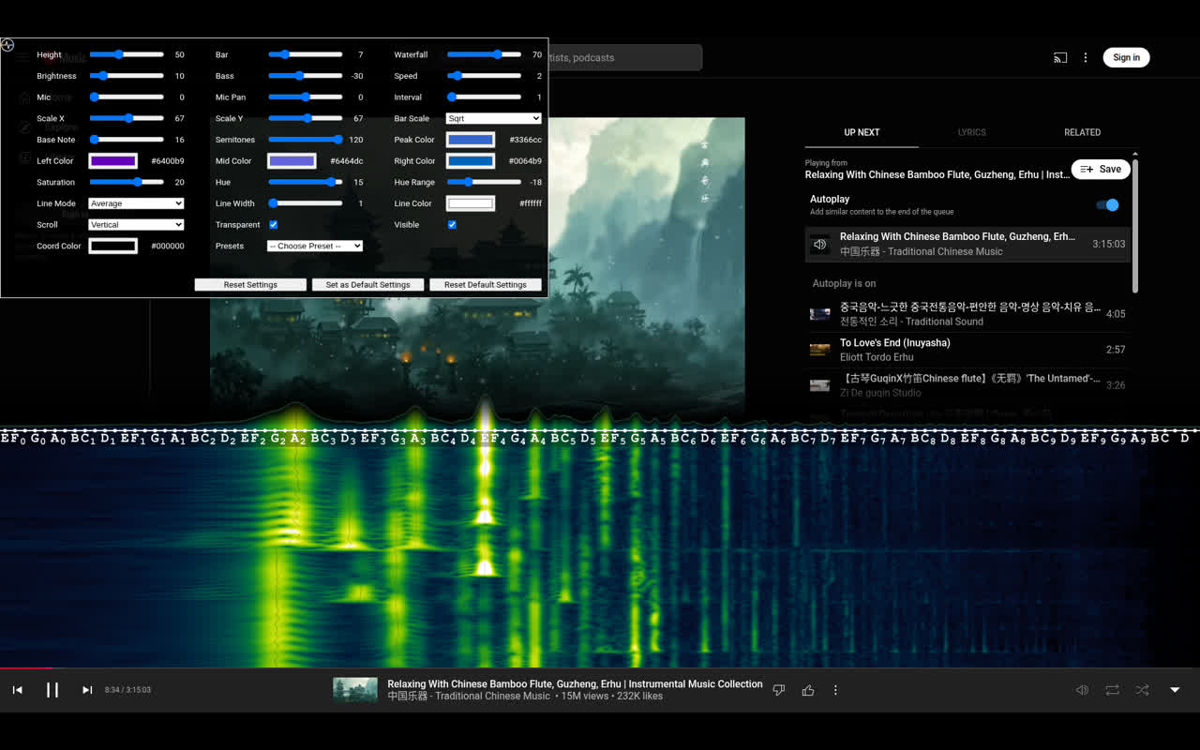Open the Mid Color swatch
The width and height of the screenshot is (1200, 750).
[x=292, y=161]
